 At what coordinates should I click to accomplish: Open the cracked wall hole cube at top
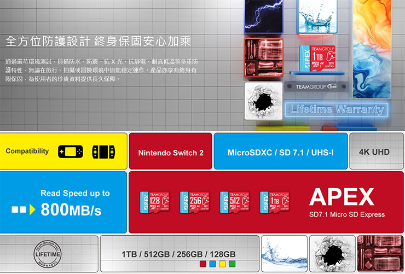[x=263, y=101]
